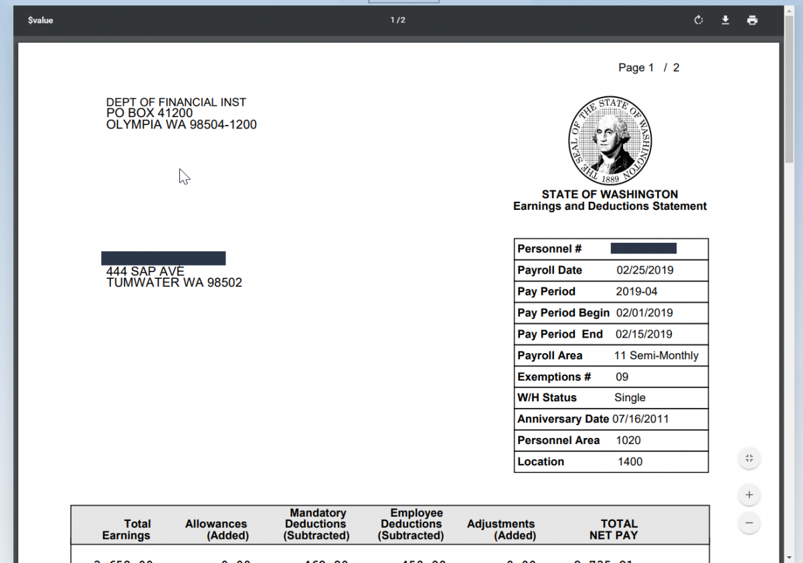
Task: Click the W/H Status Single row
Action: coord(610,398)
